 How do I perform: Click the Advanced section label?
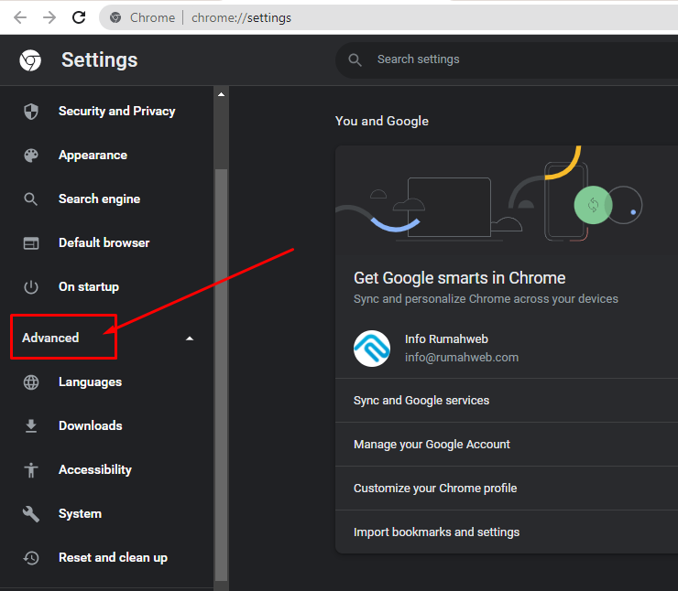coord(50,338)
